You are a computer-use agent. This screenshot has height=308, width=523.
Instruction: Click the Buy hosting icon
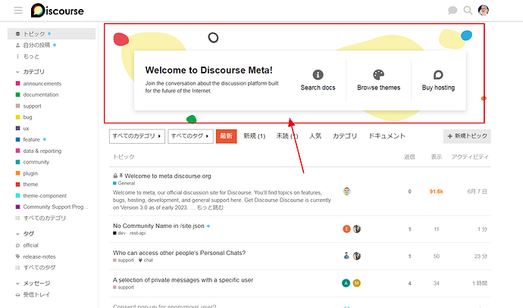click(x=438, y=75)
